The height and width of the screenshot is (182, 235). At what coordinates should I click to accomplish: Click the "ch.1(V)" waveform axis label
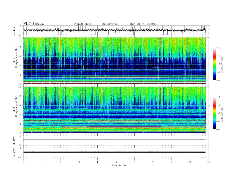coord(14,30)
